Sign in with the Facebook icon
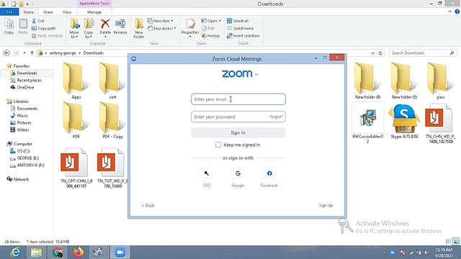 point(269,173)
